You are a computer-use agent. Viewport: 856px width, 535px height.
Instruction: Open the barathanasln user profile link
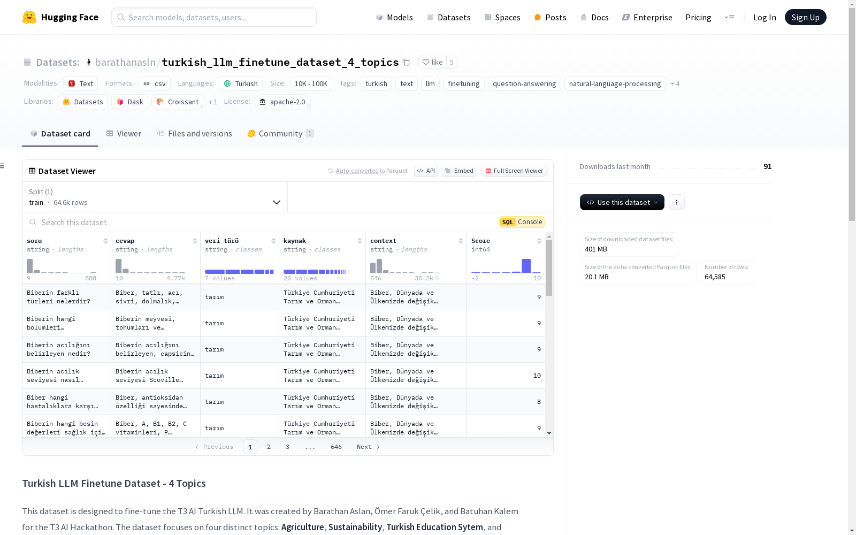(125, 62)
